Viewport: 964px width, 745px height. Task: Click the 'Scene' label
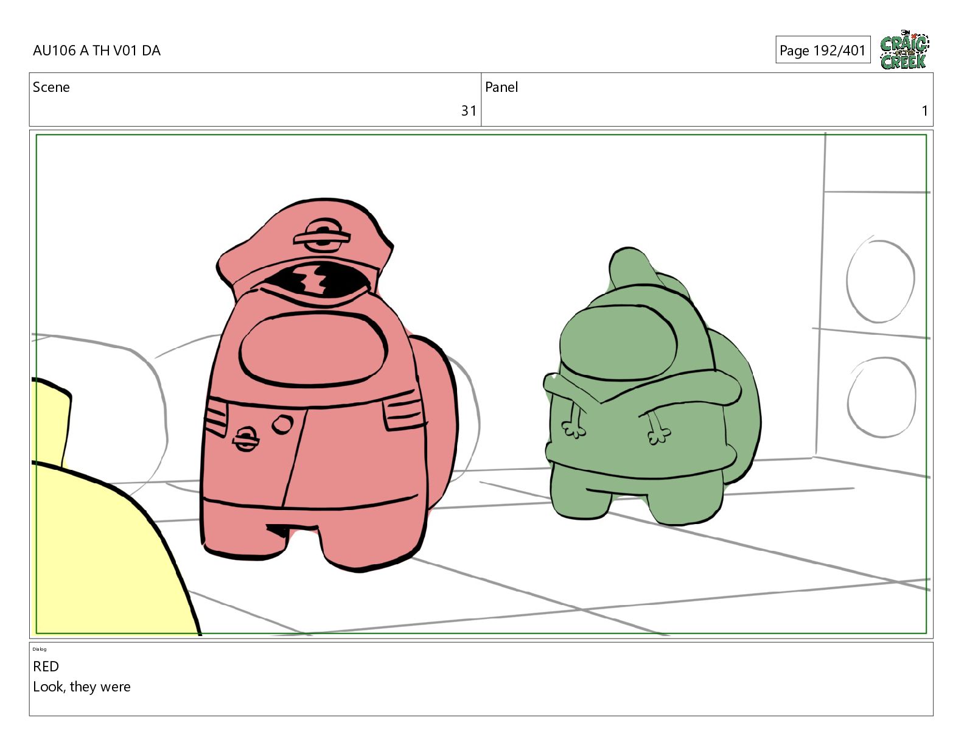[x=51, y=87]
